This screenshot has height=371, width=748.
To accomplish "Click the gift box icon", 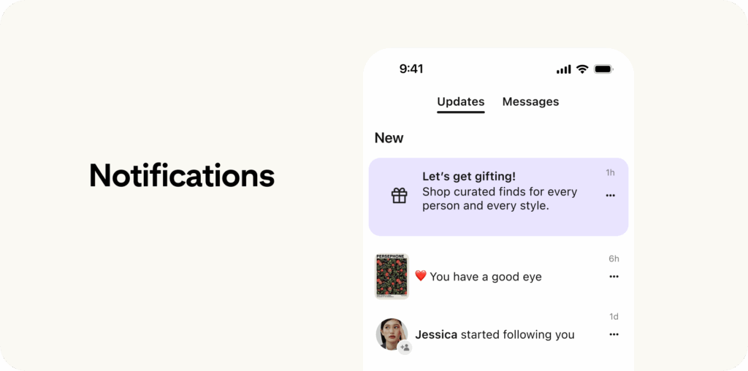I will click(399, 196).
